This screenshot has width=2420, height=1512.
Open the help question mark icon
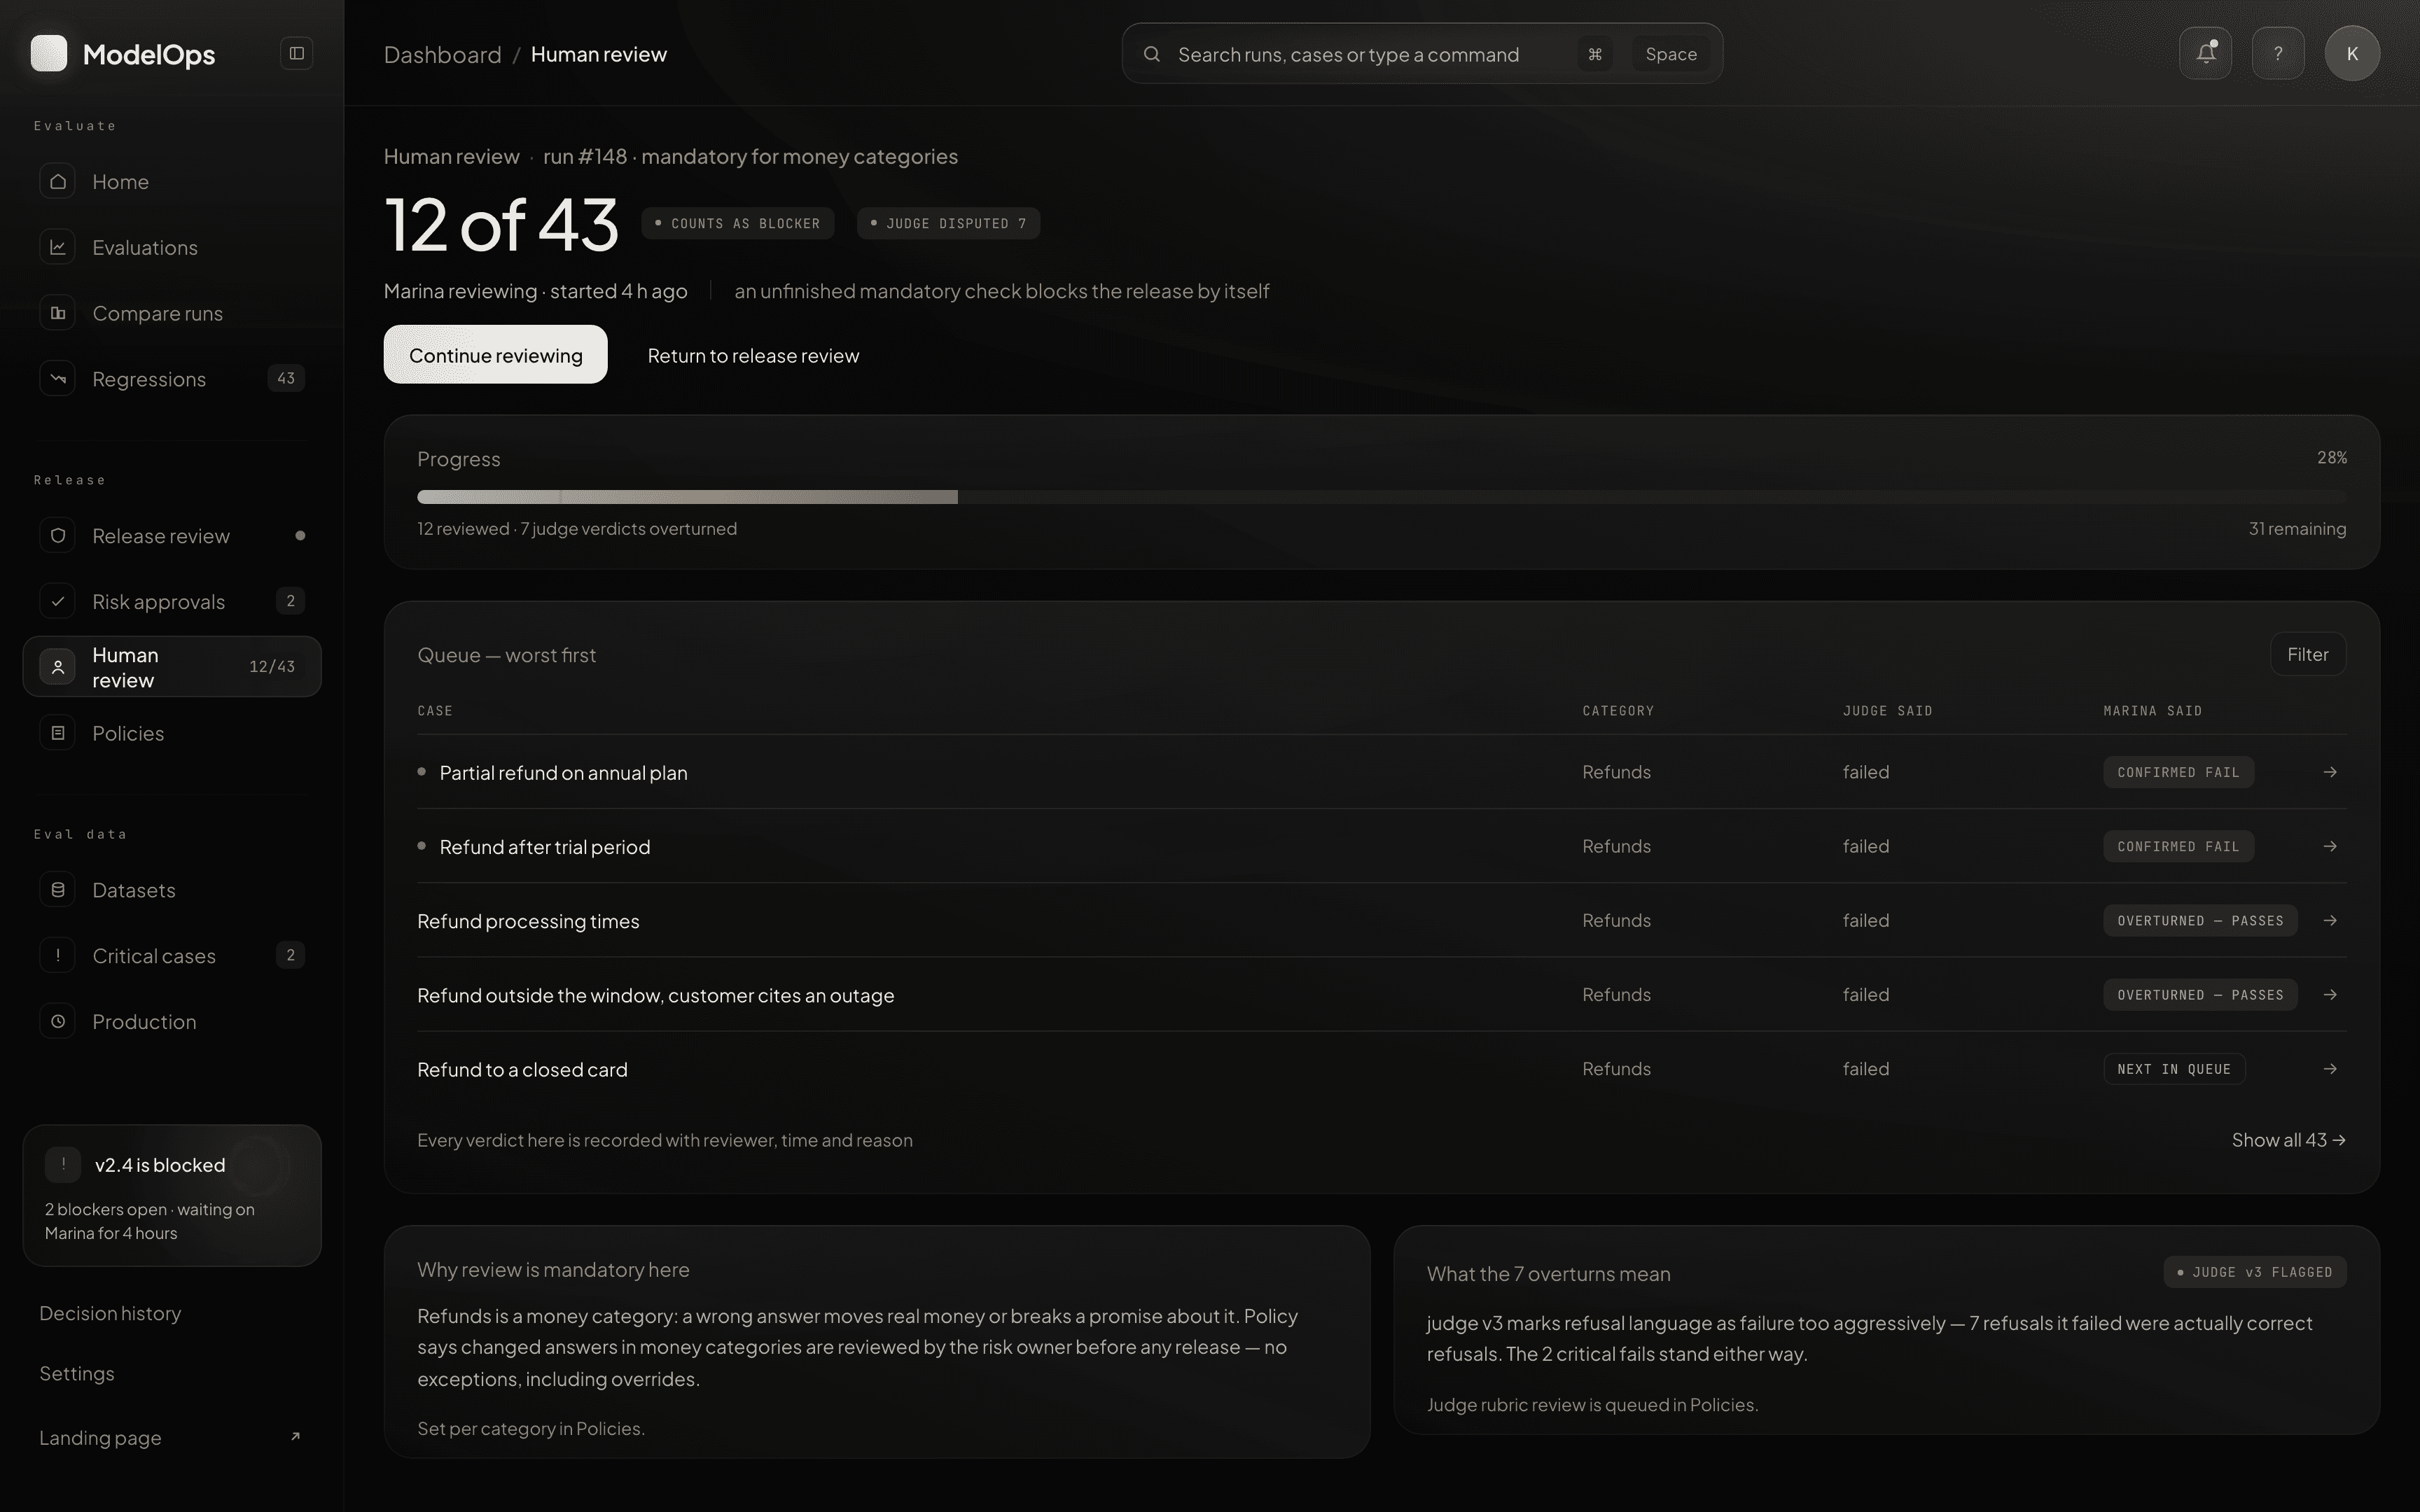click(x=2278, y=53)
